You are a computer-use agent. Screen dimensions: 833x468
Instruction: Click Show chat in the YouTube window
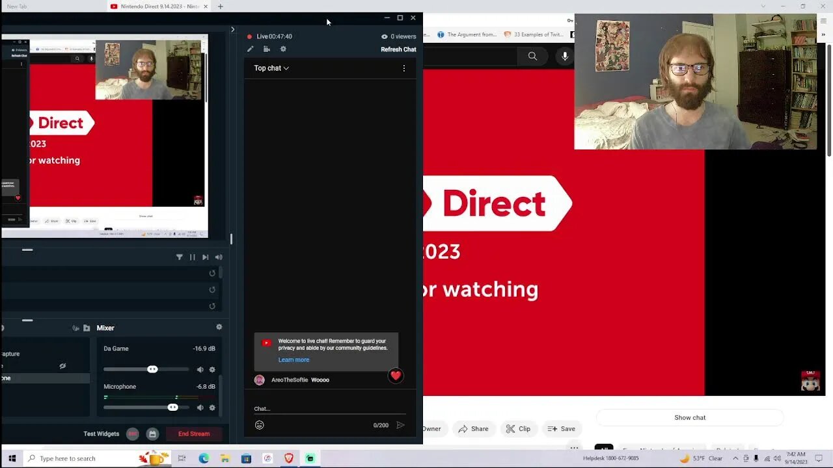point(690,417)
